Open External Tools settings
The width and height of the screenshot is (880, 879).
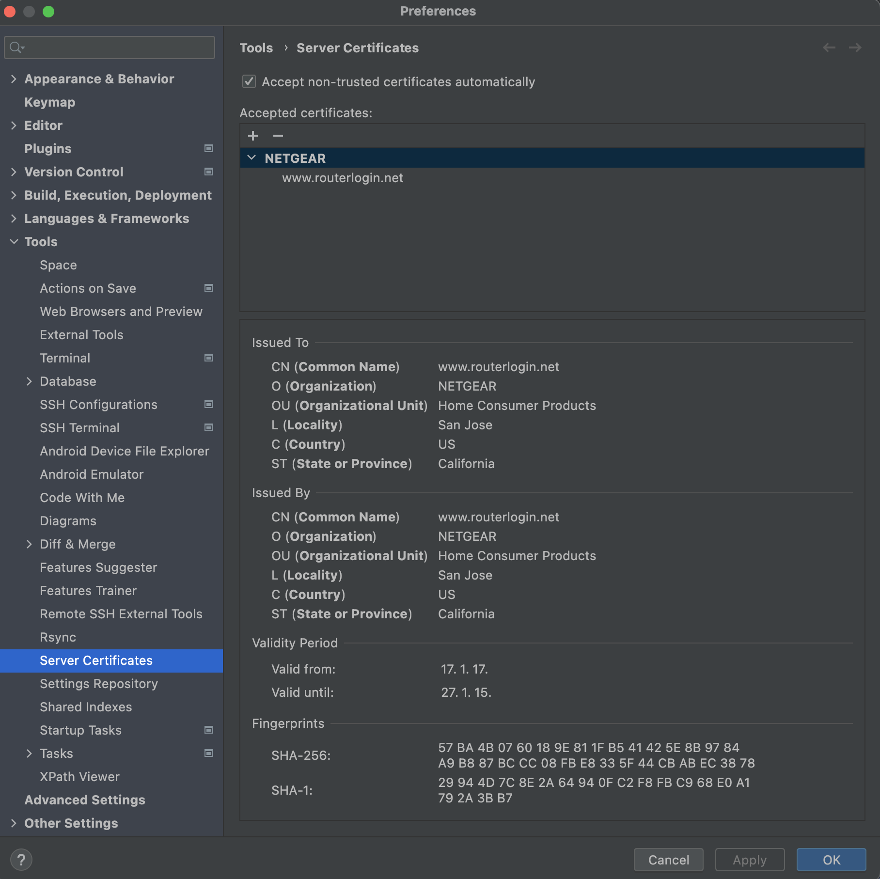(81, 335)
